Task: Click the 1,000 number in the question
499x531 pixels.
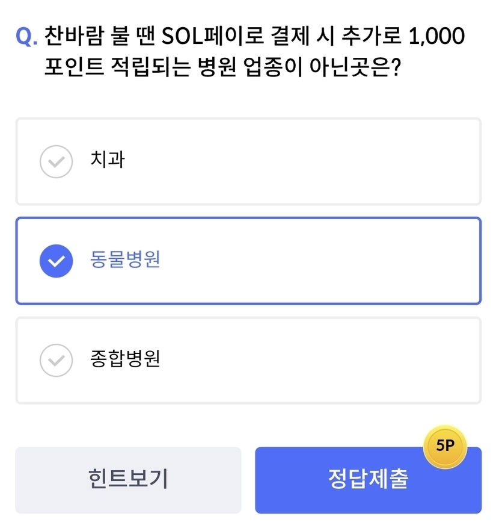Action: click(x=436, y=36)
